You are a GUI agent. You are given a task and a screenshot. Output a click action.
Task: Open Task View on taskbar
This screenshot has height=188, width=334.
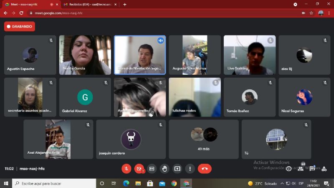(114, 183)
